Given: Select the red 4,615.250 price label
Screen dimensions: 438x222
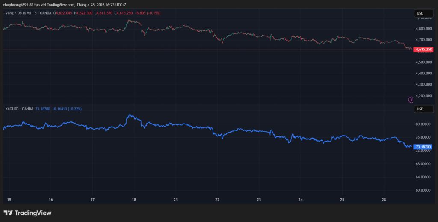Looking at the screenshot, I should [423, 50].
